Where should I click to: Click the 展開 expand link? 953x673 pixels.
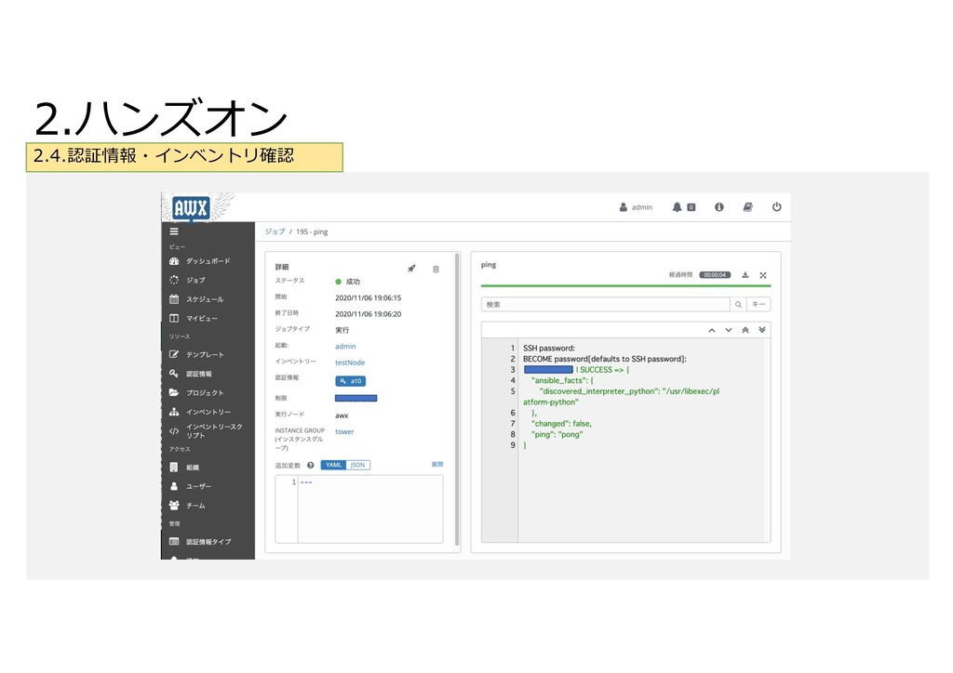click(437, 464)
